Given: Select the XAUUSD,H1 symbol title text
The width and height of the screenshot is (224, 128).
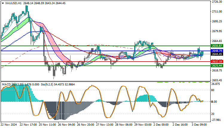Looking at the screenshot, I should pos(13,3).
